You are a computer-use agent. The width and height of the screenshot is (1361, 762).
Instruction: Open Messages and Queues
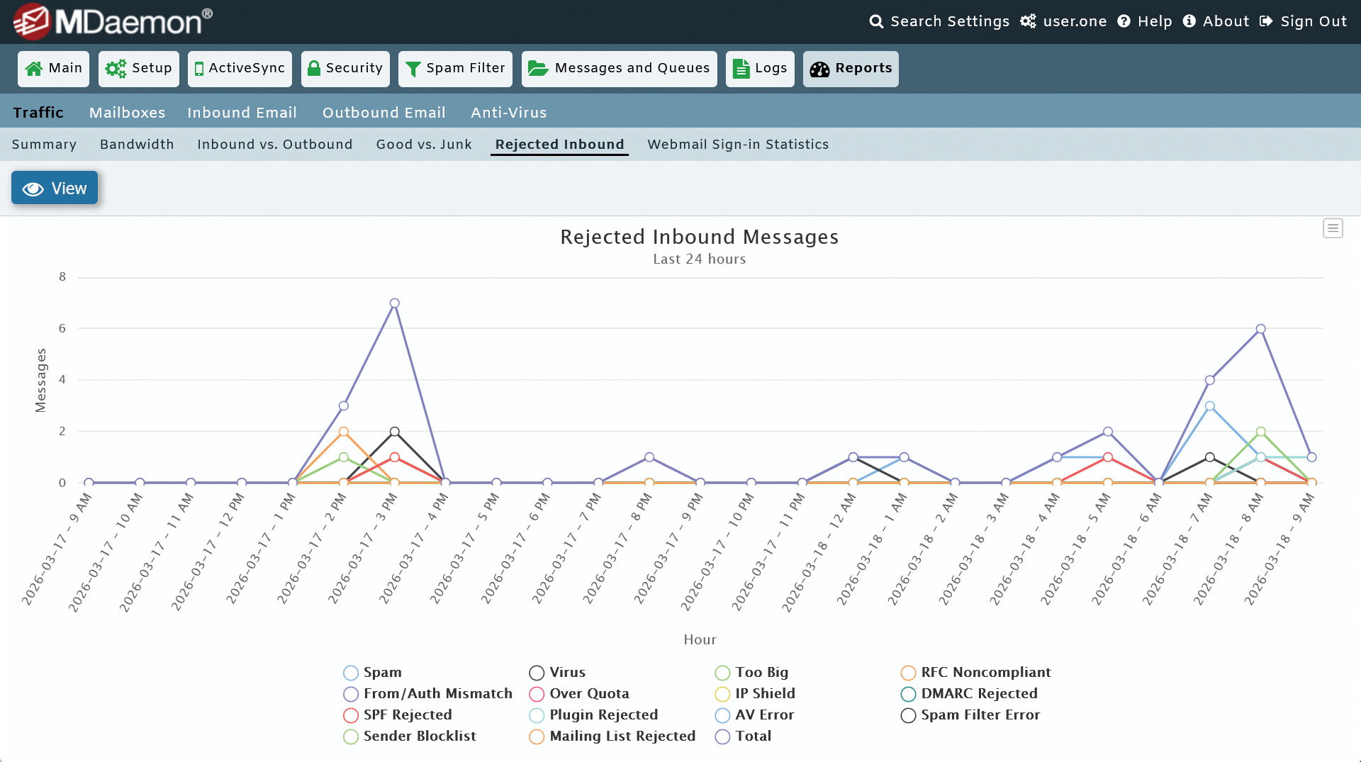618,68
